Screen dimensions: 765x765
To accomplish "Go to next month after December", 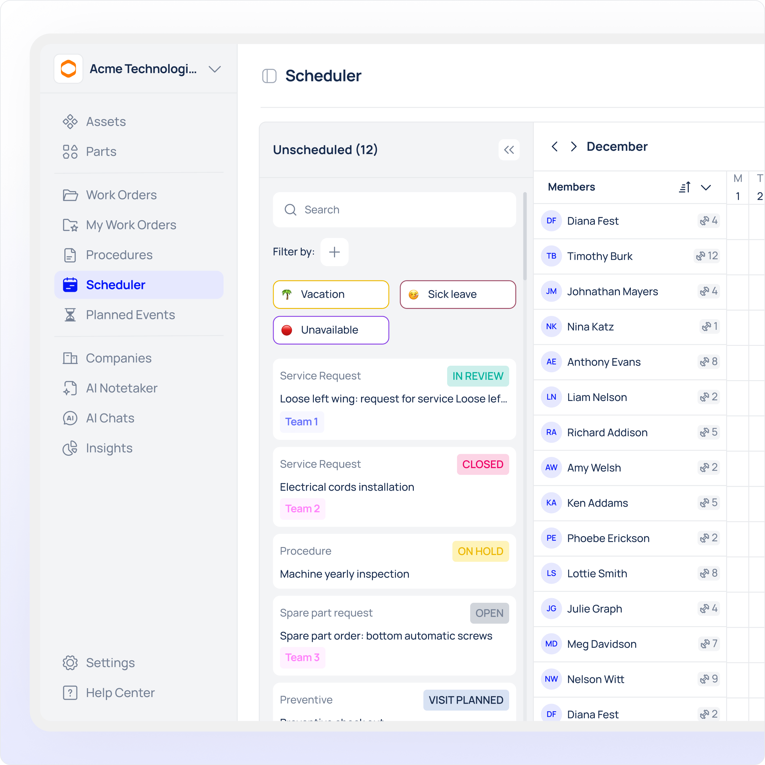I will click(573, 146).
